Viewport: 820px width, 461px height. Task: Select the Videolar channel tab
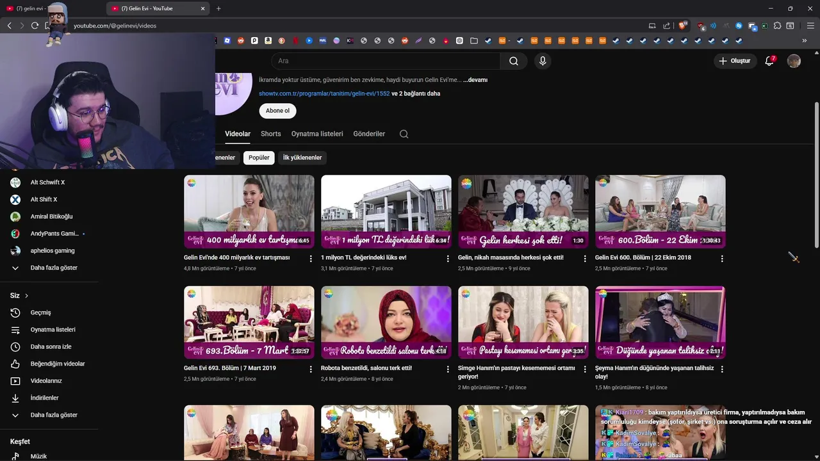click(x=238, y=134)
